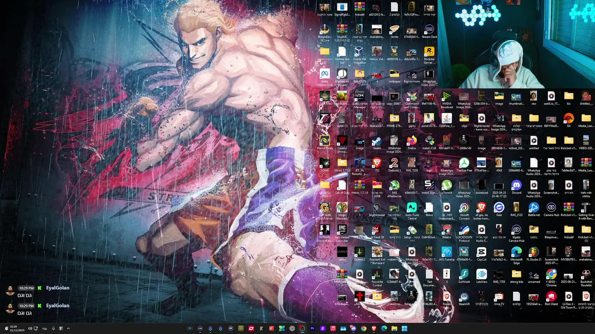The width and height of the screenshot is (595, 334).
Task: Open Ubisoft Connect shortcut
Action: (464, 211)
